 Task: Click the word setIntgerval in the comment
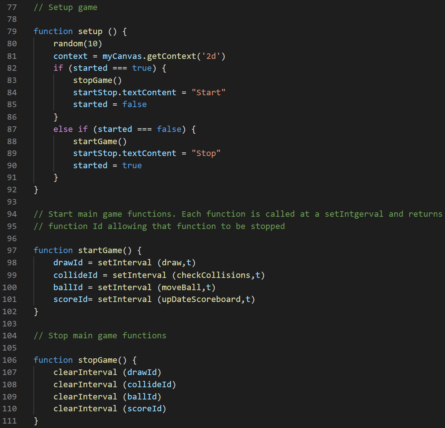point(354,214)
